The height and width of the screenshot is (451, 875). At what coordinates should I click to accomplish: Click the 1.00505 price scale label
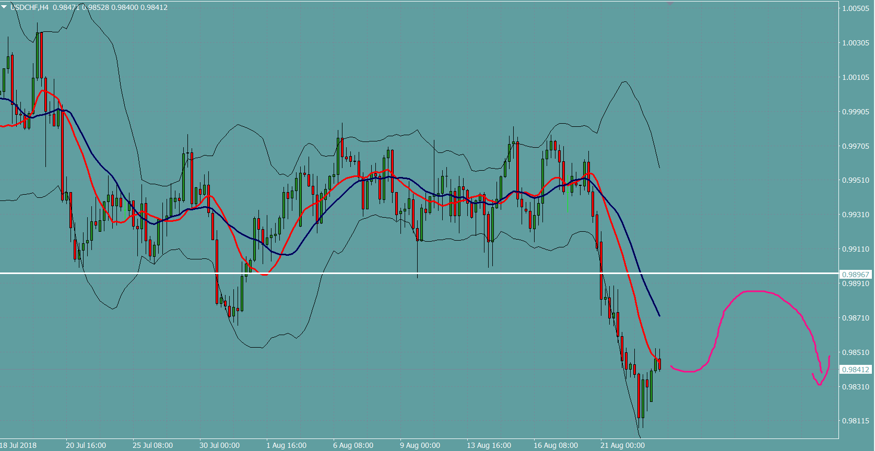856,8
